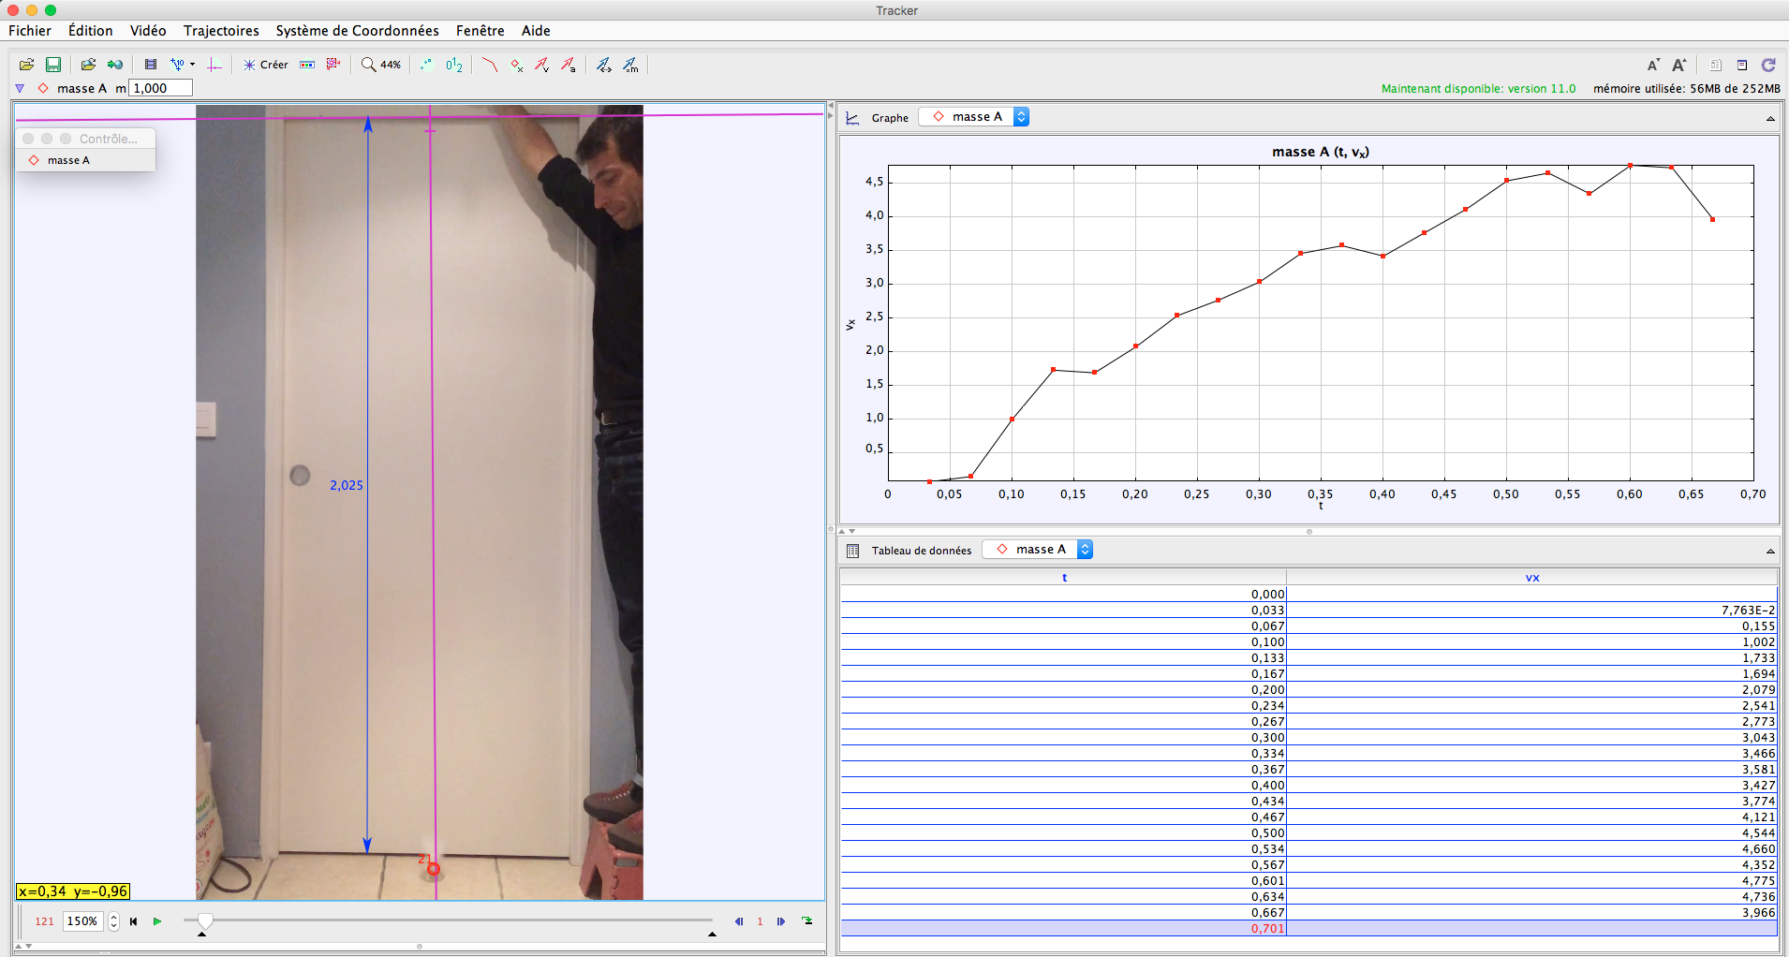The height and width of the screenshot is (957, 1789).
Task: Open the Fenêtre menu
Action: [x=481, y=31]
